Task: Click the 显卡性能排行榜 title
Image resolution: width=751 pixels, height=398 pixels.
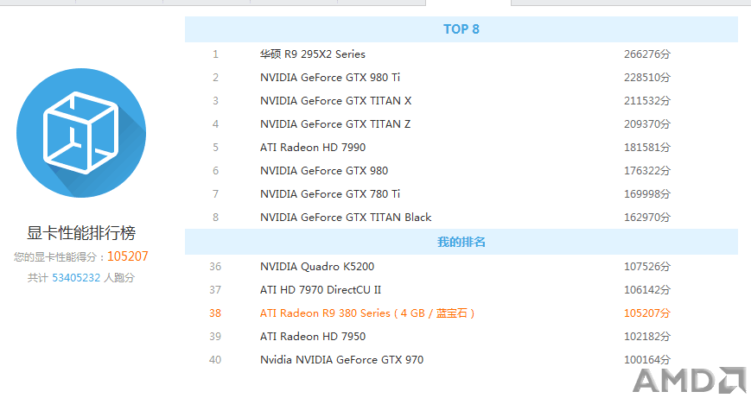Action: 81,233
